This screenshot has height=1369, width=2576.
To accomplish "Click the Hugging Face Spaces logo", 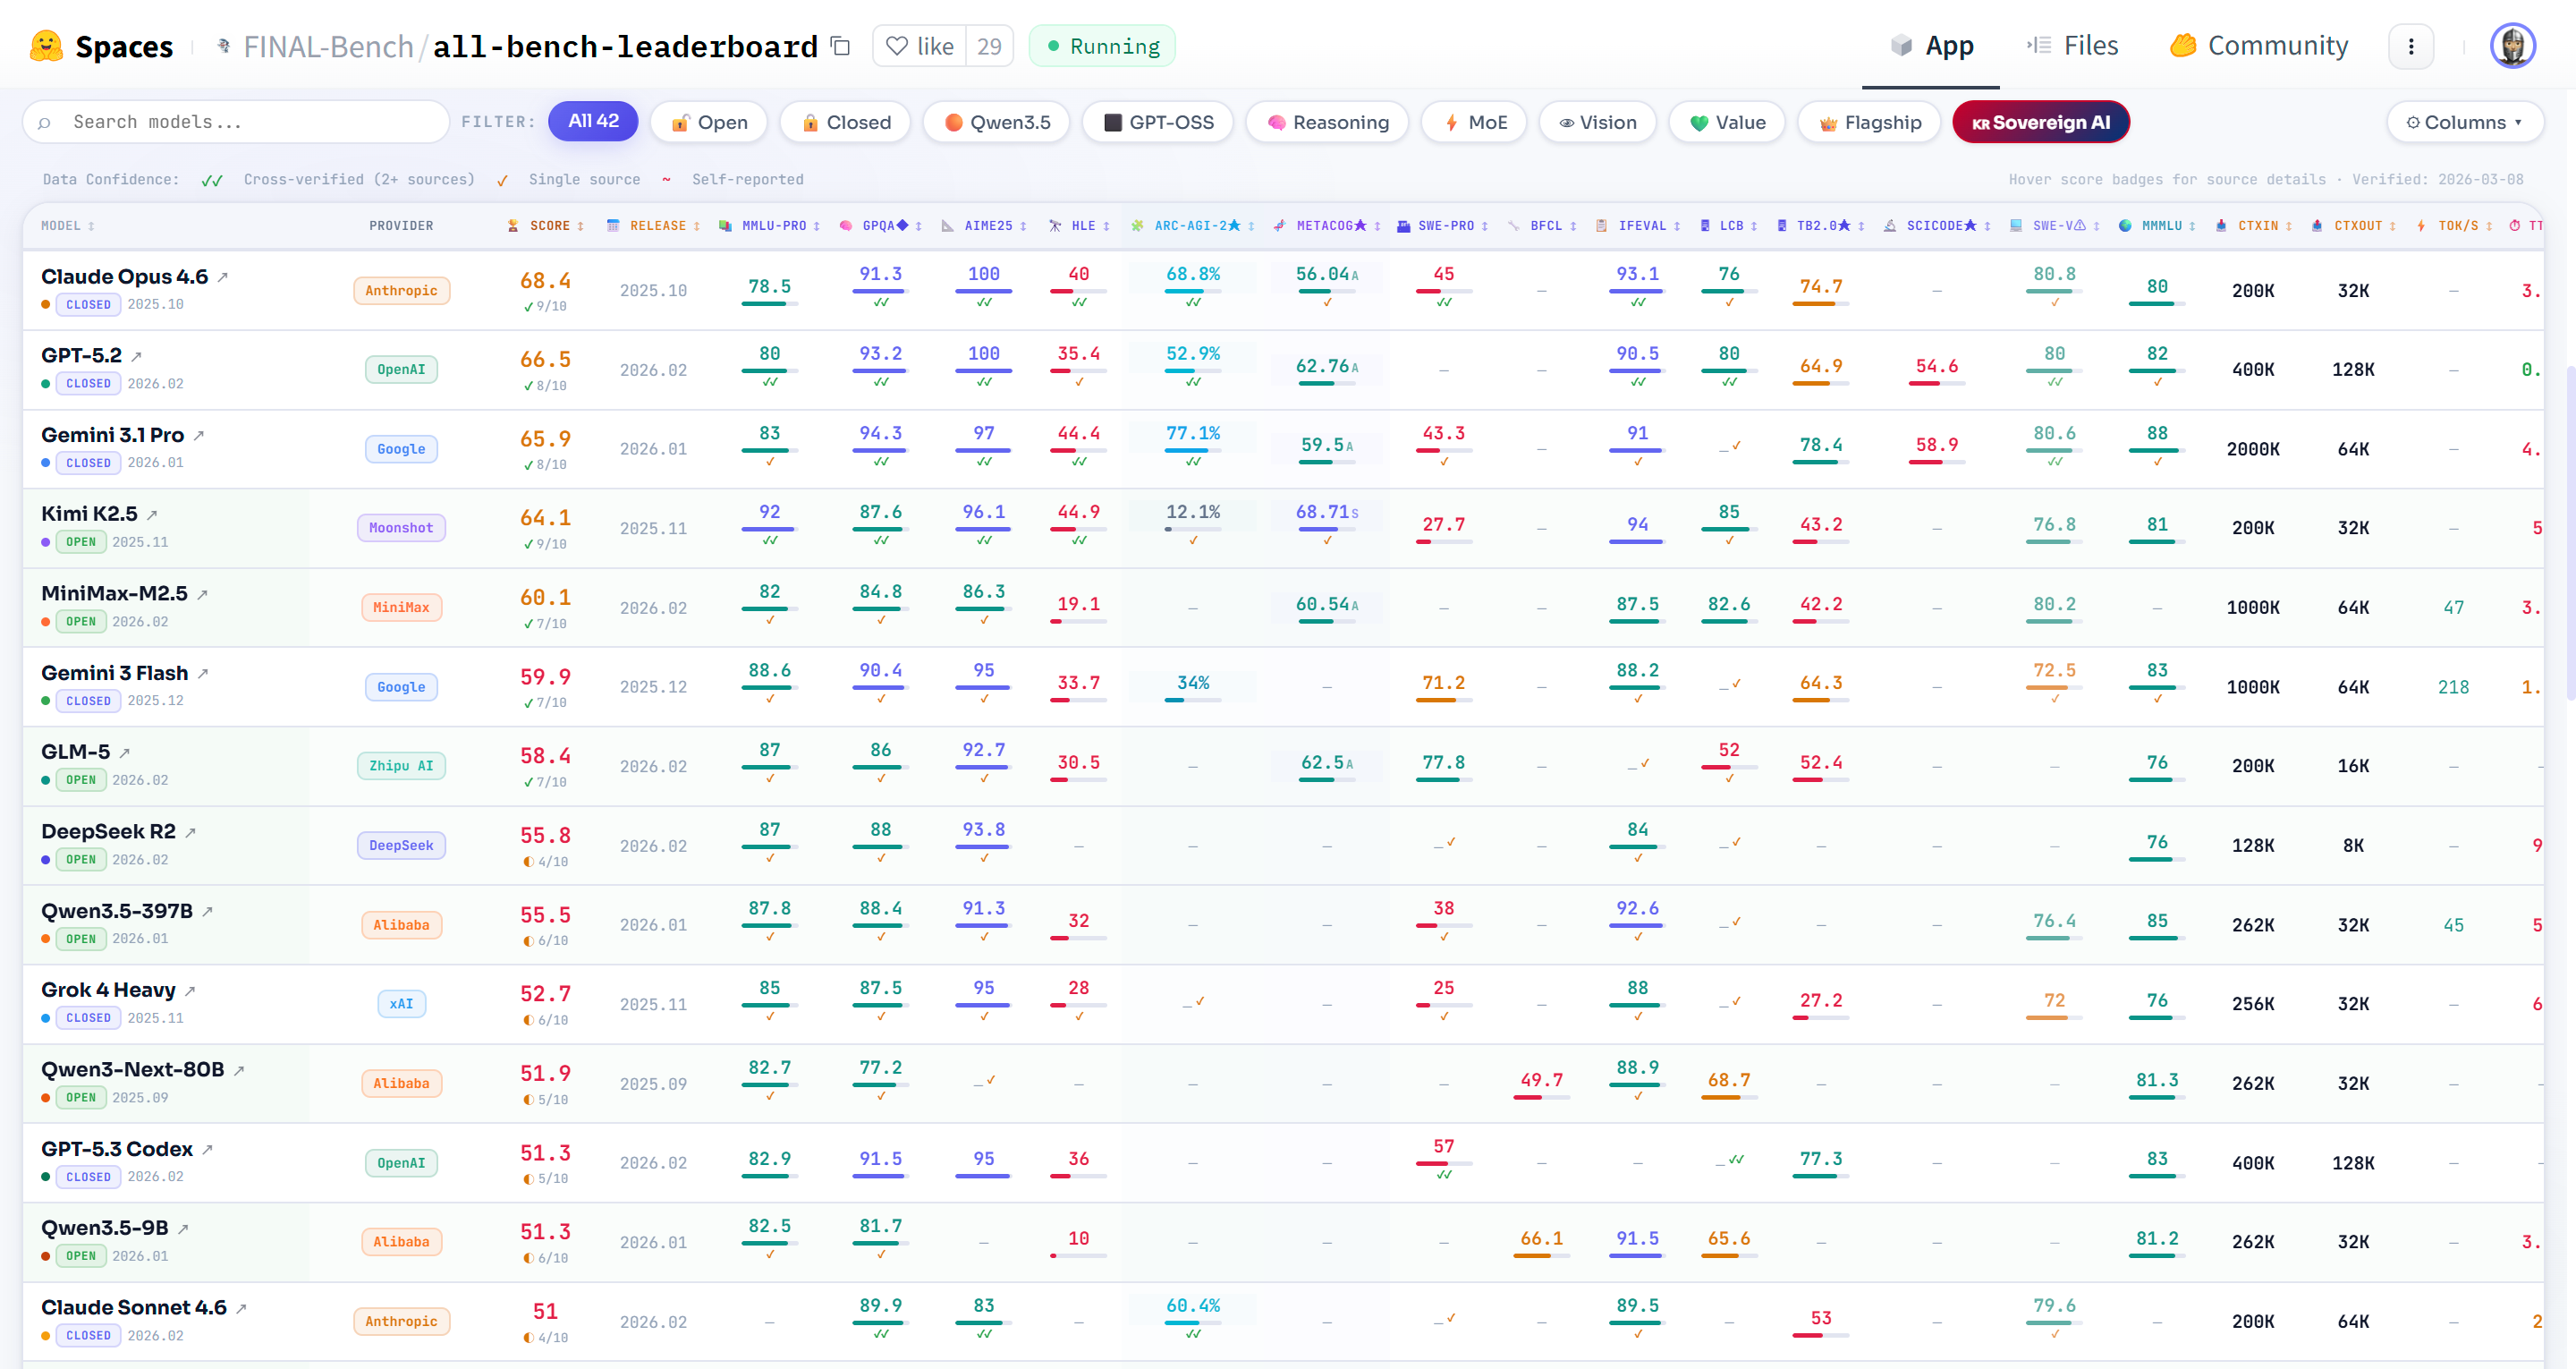I will pos(45,45).
